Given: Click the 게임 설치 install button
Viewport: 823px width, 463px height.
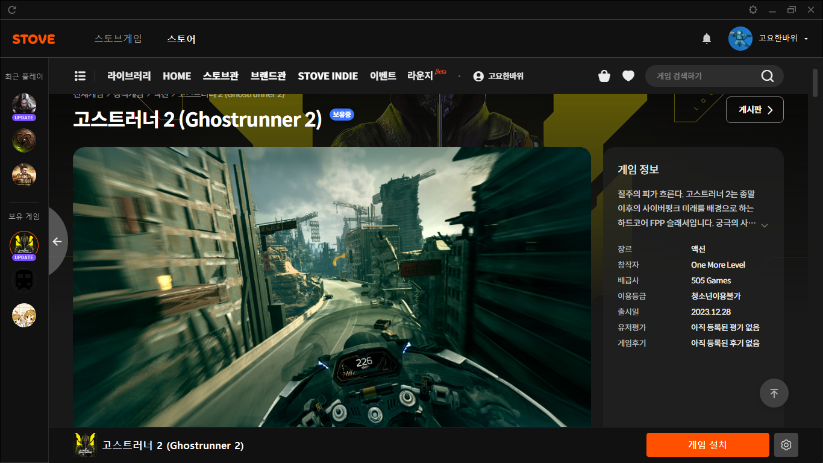Looking at the screenshot, I should (x=708, y=445).
